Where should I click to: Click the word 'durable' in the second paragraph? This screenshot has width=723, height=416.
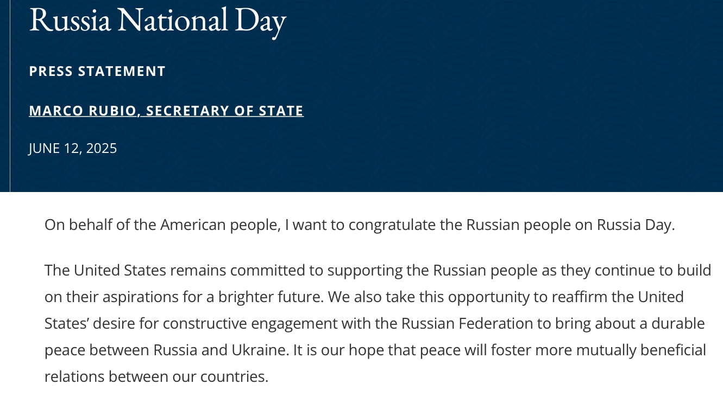point(677,323)
